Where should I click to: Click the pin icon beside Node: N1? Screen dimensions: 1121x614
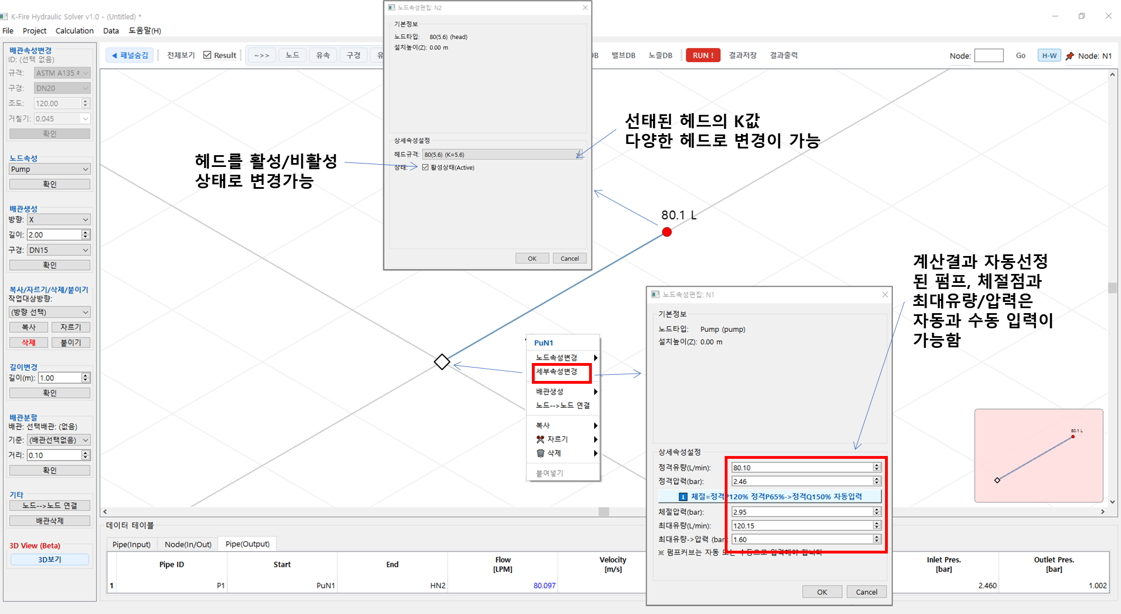[1069, 56]
